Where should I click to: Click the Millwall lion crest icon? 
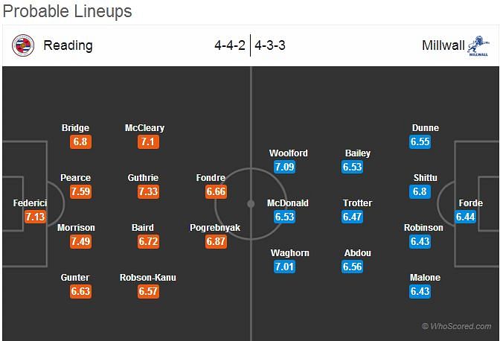(x=478, y=46)
